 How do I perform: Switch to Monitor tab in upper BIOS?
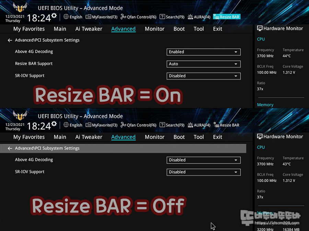coord(154,29)
